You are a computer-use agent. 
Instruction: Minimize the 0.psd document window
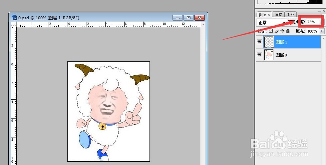point(177,18)
